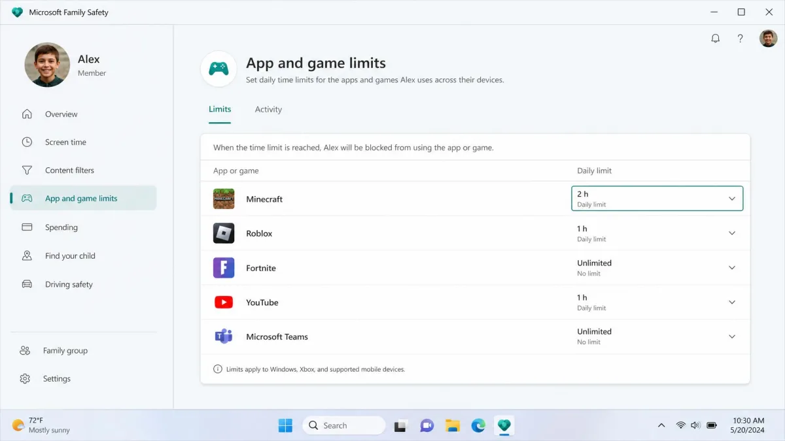Click the Roblox app icon
The image size is (785, 441).
coord(224,233)
